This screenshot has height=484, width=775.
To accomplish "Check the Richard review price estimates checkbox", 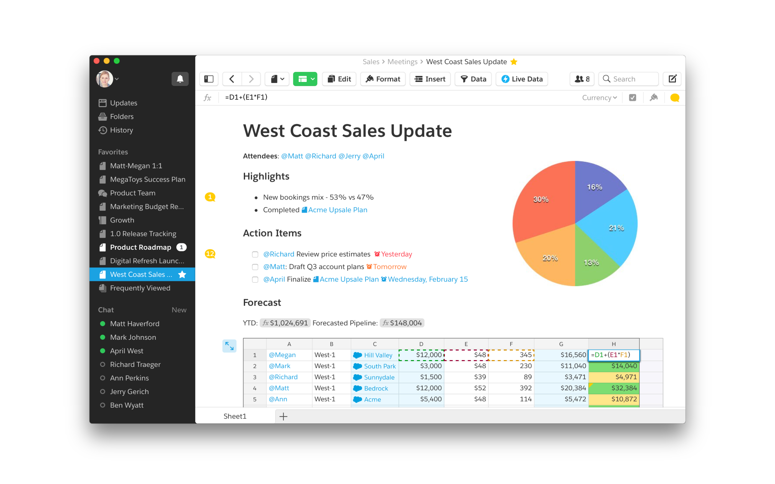I will [255, 254].
